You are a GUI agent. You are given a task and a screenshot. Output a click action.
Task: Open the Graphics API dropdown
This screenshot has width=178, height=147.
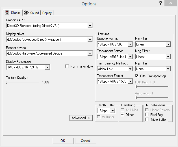coord(90,26)
